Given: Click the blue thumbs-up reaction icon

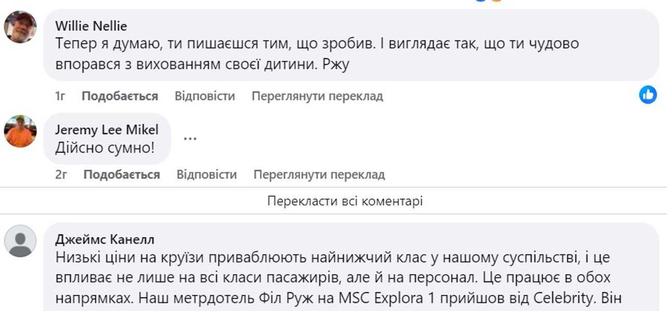Looking at the screenshot, I should click(x=648, y=94).
